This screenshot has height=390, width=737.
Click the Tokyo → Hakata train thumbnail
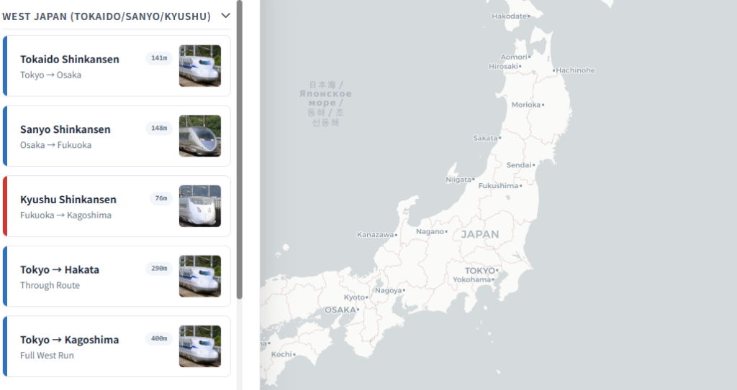click(199, 277)
